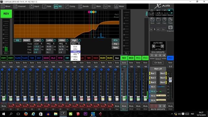The image size is (208, 117).
Task: Open taskbar search magnifier
Action: pyautogui.click(x=11, y=114)
